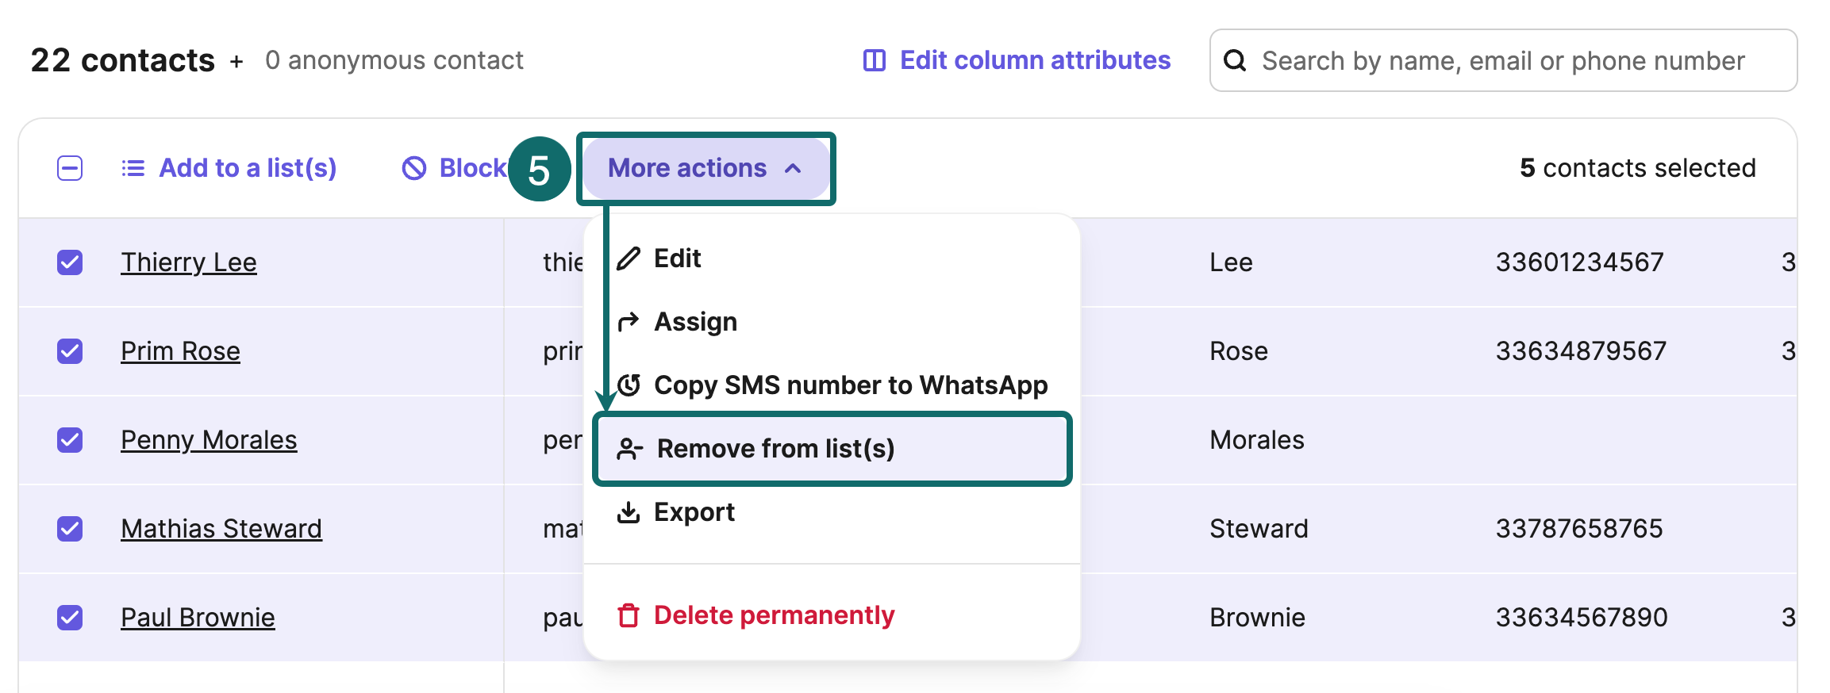Deselect Penny Morales row checkbox
Image resolution: width=1830 pixels, height=693 pixels.
(70, 440)
